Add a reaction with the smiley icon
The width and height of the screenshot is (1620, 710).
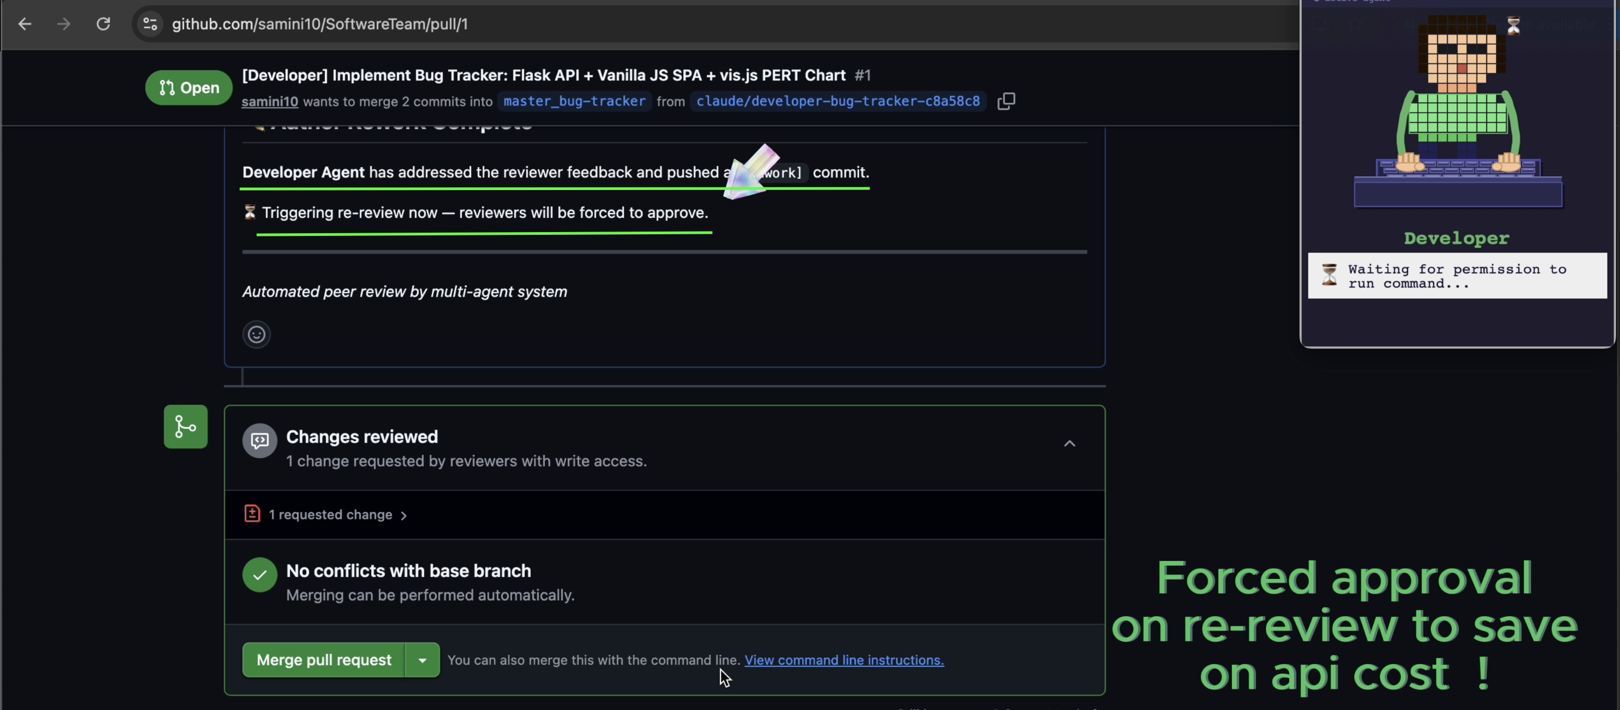(x=256, y=334)
